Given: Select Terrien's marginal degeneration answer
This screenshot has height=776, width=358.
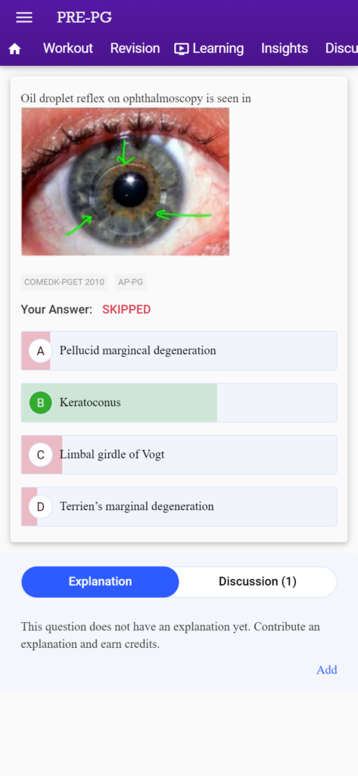Looking at the screenshot, I should click(179, 507).
